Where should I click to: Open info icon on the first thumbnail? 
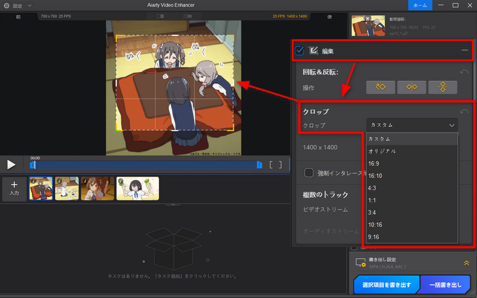(x=34, y=181)
